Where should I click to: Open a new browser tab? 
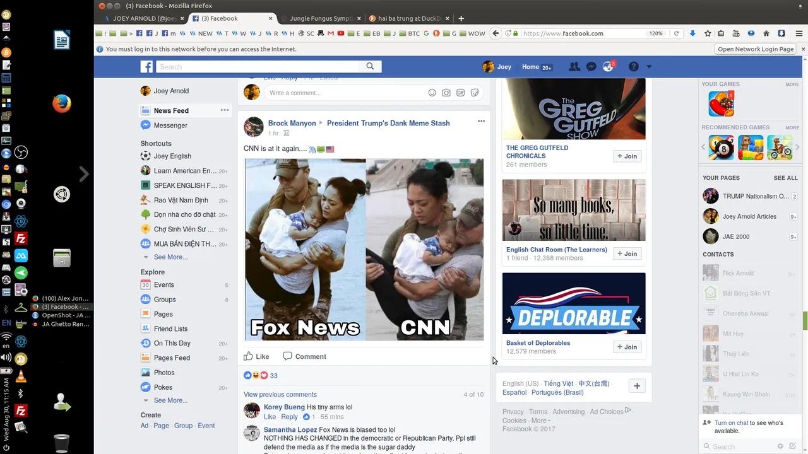[461, 18]
